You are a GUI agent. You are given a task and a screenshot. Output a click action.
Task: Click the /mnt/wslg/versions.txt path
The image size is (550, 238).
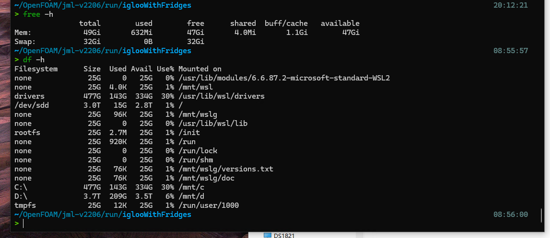[226, 169]
